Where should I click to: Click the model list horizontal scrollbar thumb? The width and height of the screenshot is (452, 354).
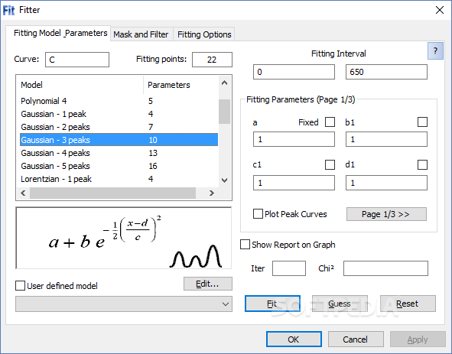[x=112, y=193]
